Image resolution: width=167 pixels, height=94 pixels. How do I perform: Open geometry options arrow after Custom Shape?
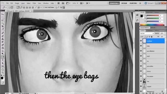41,7
